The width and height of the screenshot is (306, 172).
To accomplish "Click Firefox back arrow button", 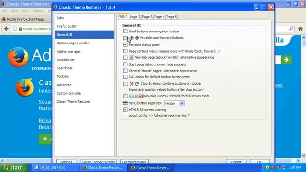I will (x=6, y=29).
